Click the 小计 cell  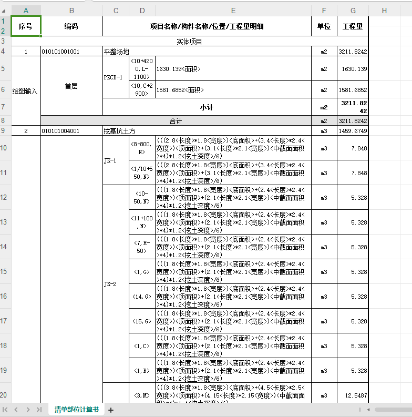point(207,107)
